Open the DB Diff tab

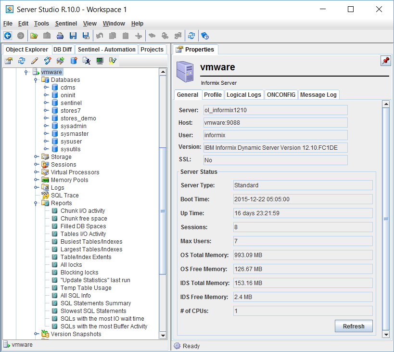(63, 50)
